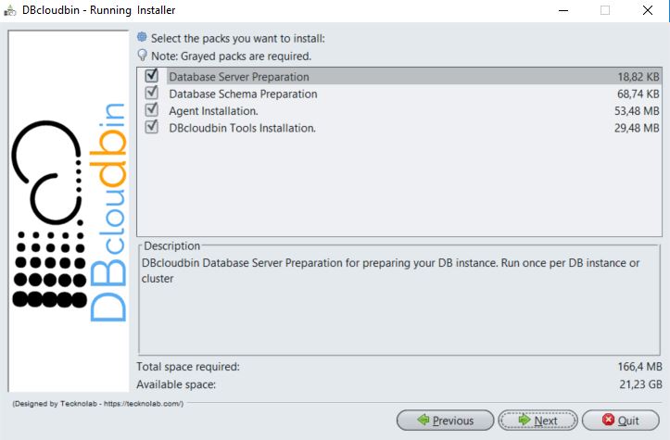Click the gear icon beside Select the packs
Viewport: 670px width, 440px height.
(x=142, y=37)
